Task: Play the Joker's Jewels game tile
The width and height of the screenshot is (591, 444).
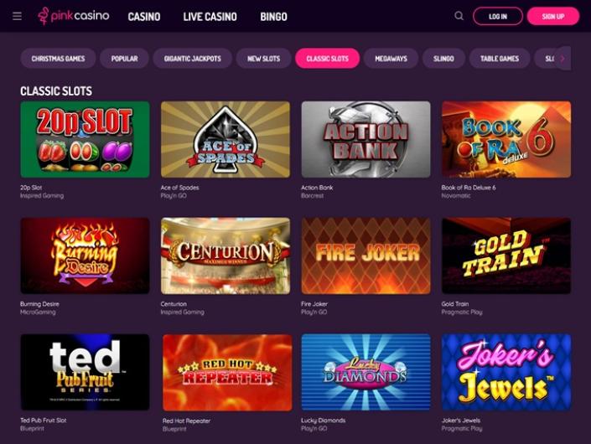Action: (506, 372)
